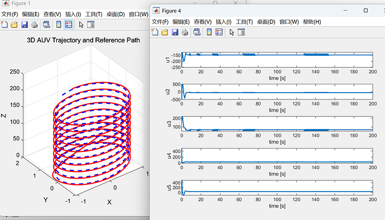Click New Figure icon in Figure 4 toolbar
The image size is (385, 220).
click(x=155, y=32)
